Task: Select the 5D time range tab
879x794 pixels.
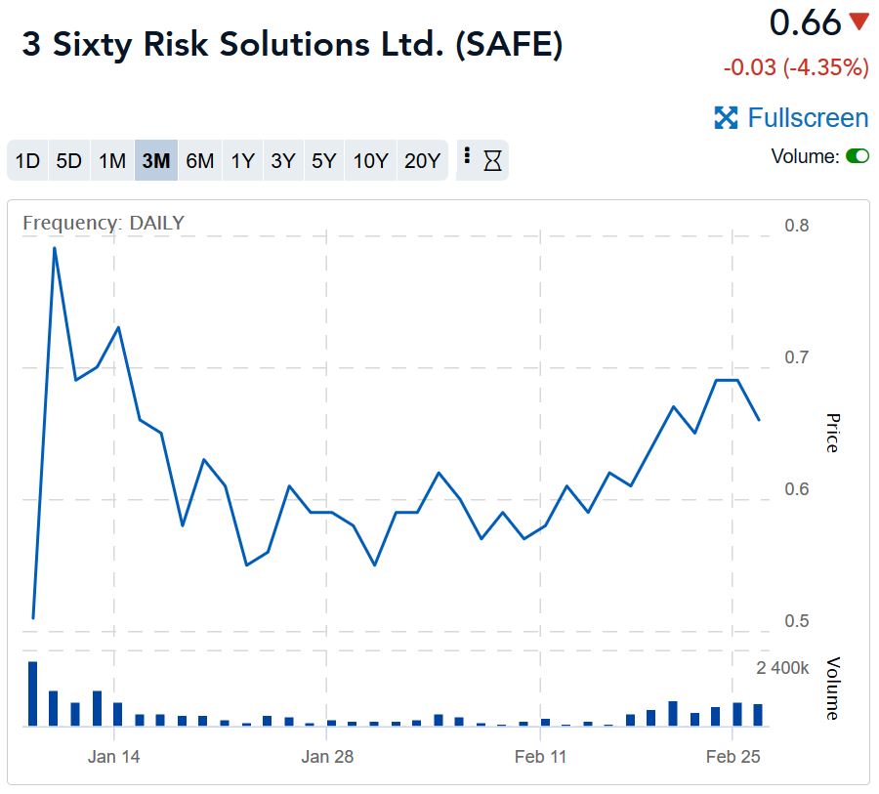Action: 69,161
